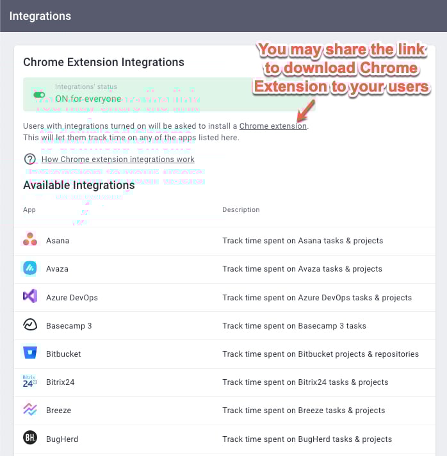
Task: Click the Bitbucket integration row description
Action: click(320, 354)
